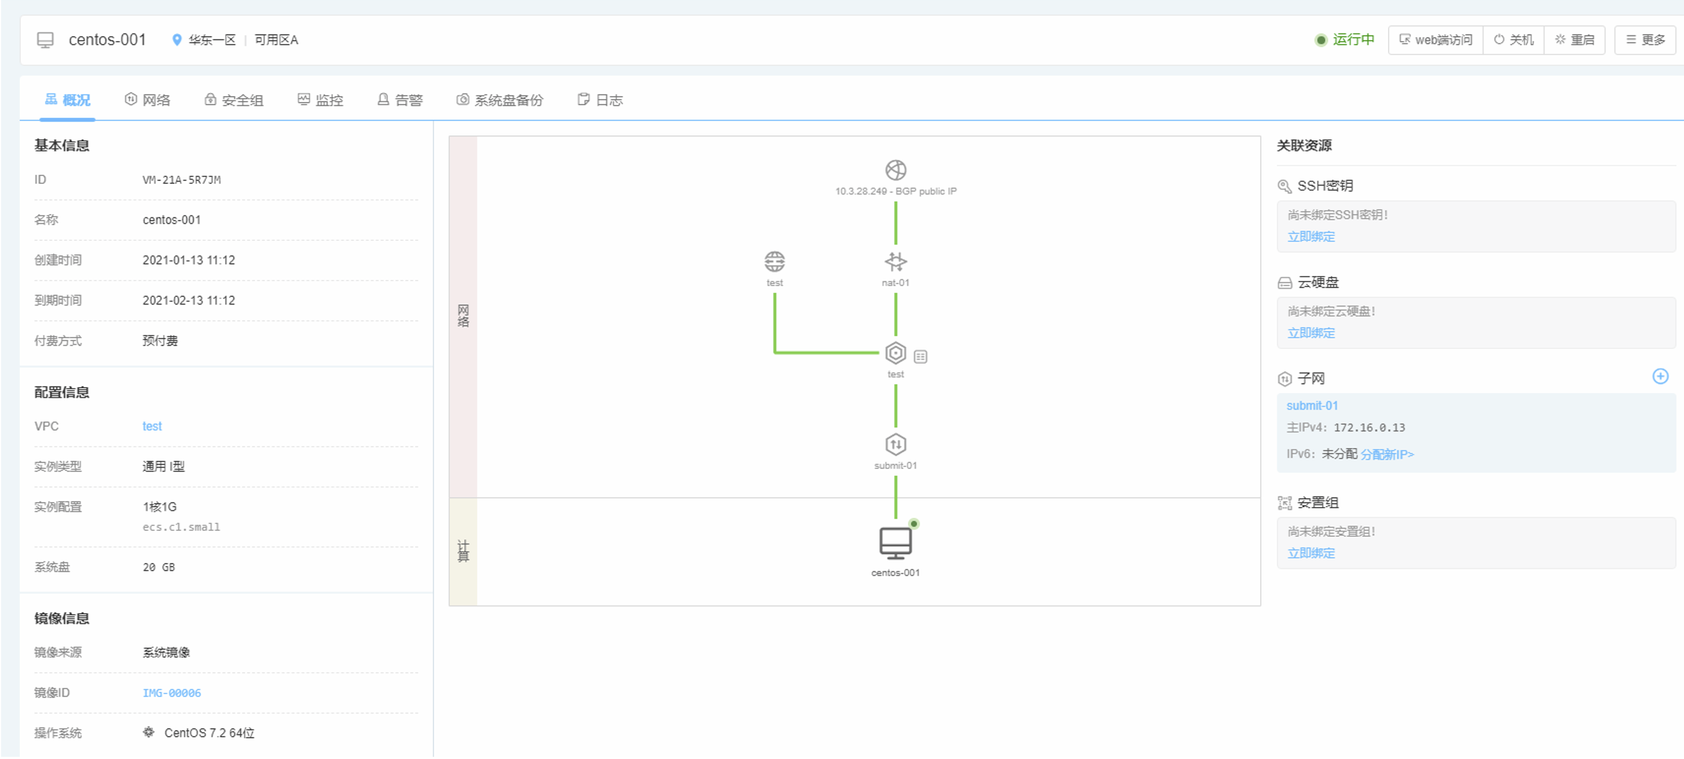This screenshot has width=1684, height=759.
Task: Open image ID IMG-00006 link
Action: coord(172,693)
